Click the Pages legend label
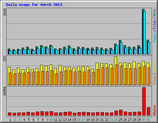158x123 pixels. point(155,38)
